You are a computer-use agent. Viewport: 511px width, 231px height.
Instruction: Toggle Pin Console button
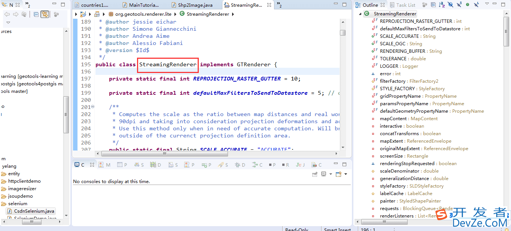[x=315, y=174]
